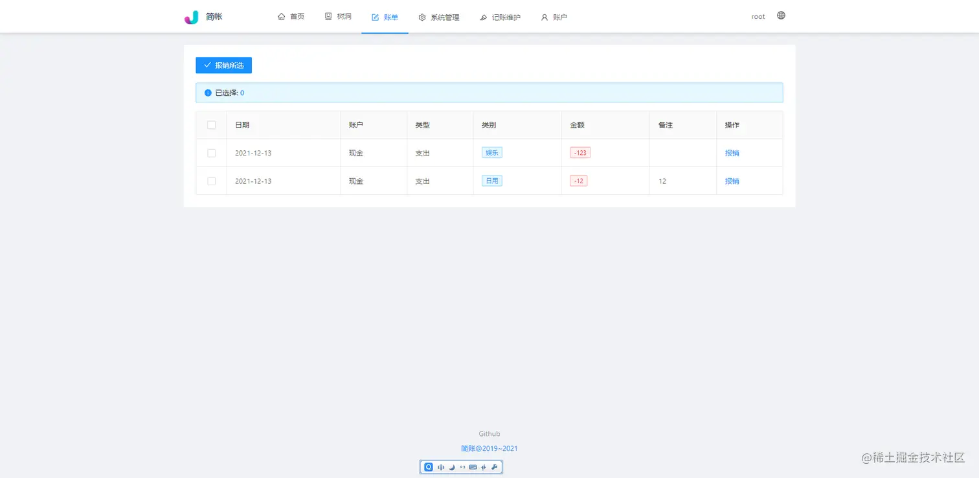Toggle the select-all checkbox in table header
The width and height of the screenshot is (979, 478).
tap(211, 125)
